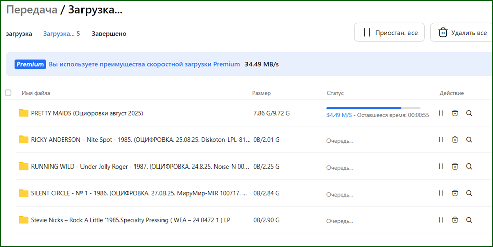Screen dimensions: 493x247
Task: Click the Stevie Nicks folder icon
Action: tap(24, 220)
